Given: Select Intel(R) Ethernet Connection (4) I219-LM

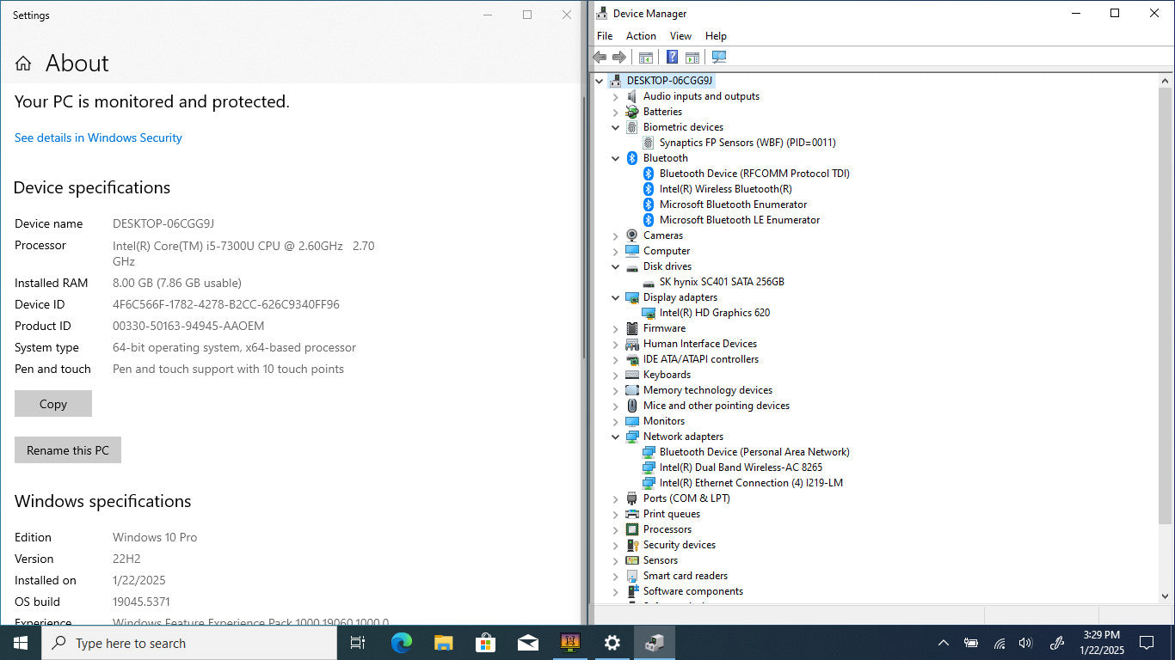Looking at the screenshot, I should click(x=751, y=483).
